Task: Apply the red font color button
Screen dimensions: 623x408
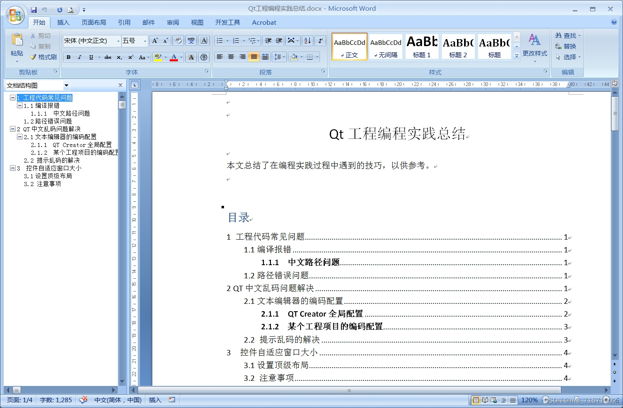Action: 174,57
